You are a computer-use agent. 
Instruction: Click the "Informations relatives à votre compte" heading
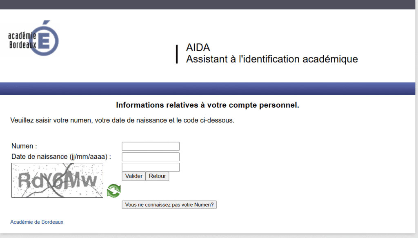point(207,105)
